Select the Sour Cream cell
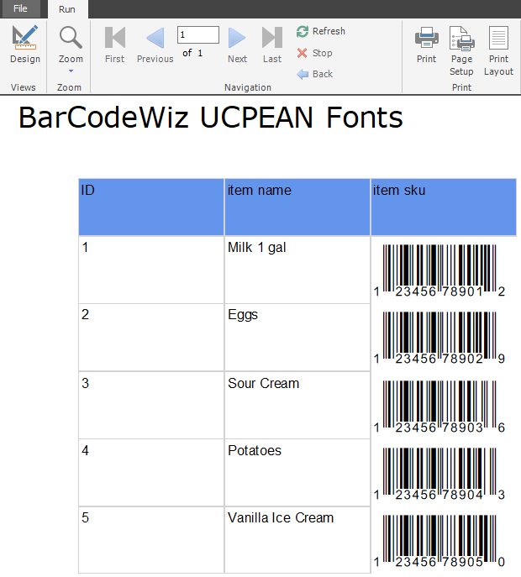521x577 pixels. (297, 405)
